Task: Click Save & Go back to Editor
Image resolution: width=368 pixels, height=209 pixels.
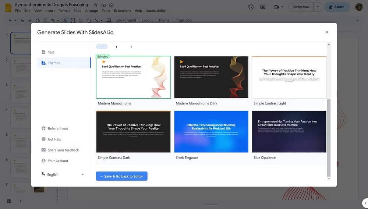Action: coord(122,176)
